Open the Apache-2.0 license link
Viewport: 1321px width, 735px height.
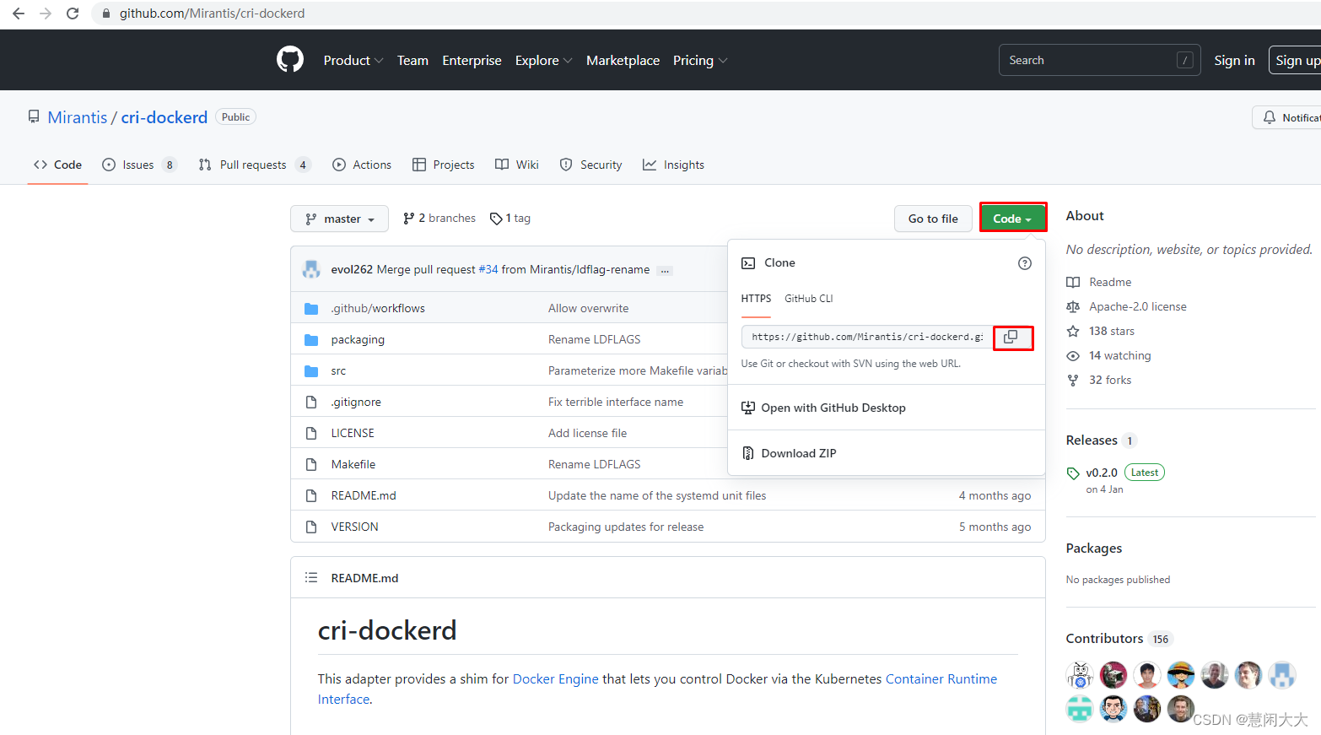(1127, 306)
